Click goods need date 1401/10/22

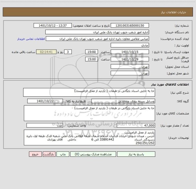45,101
